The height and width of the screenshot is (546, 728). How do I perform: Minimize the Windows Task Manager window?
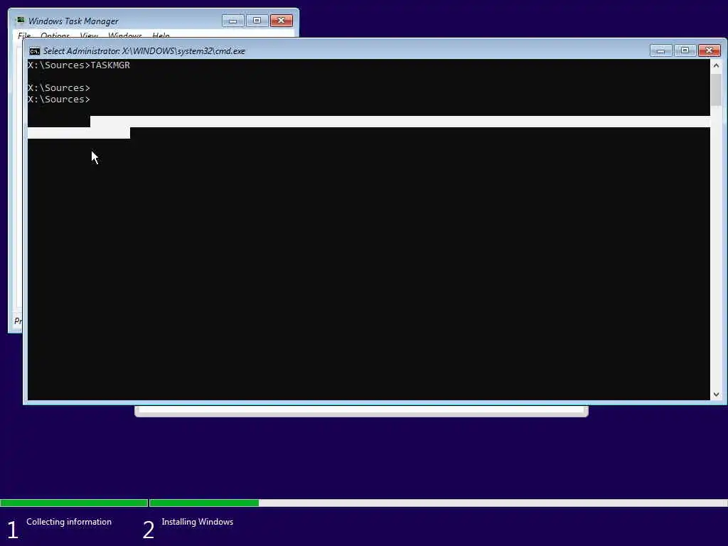[x=232, y=21]
